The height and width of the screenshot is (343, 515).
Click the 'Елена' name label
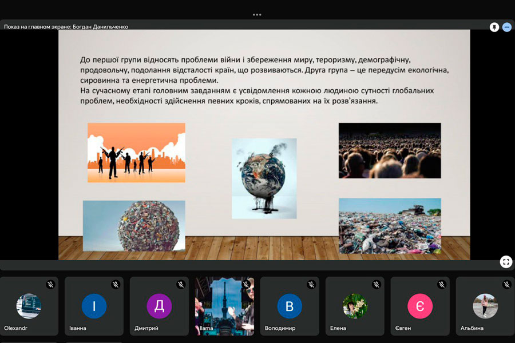pos(338,328)
